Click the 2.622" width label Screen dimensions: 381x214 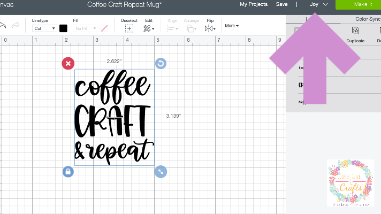click(114, 61)
